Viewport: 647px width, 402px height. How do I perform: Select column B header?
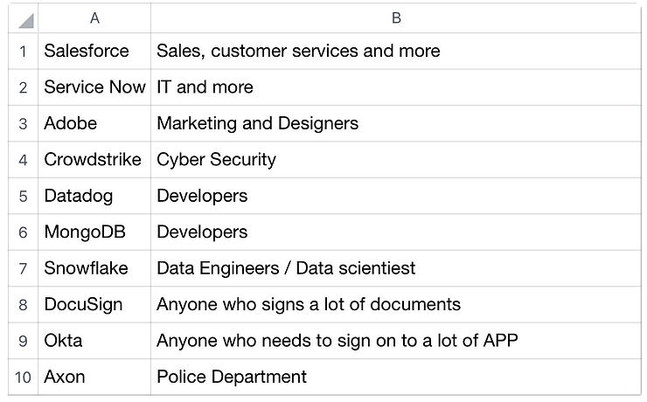point(396,18)
